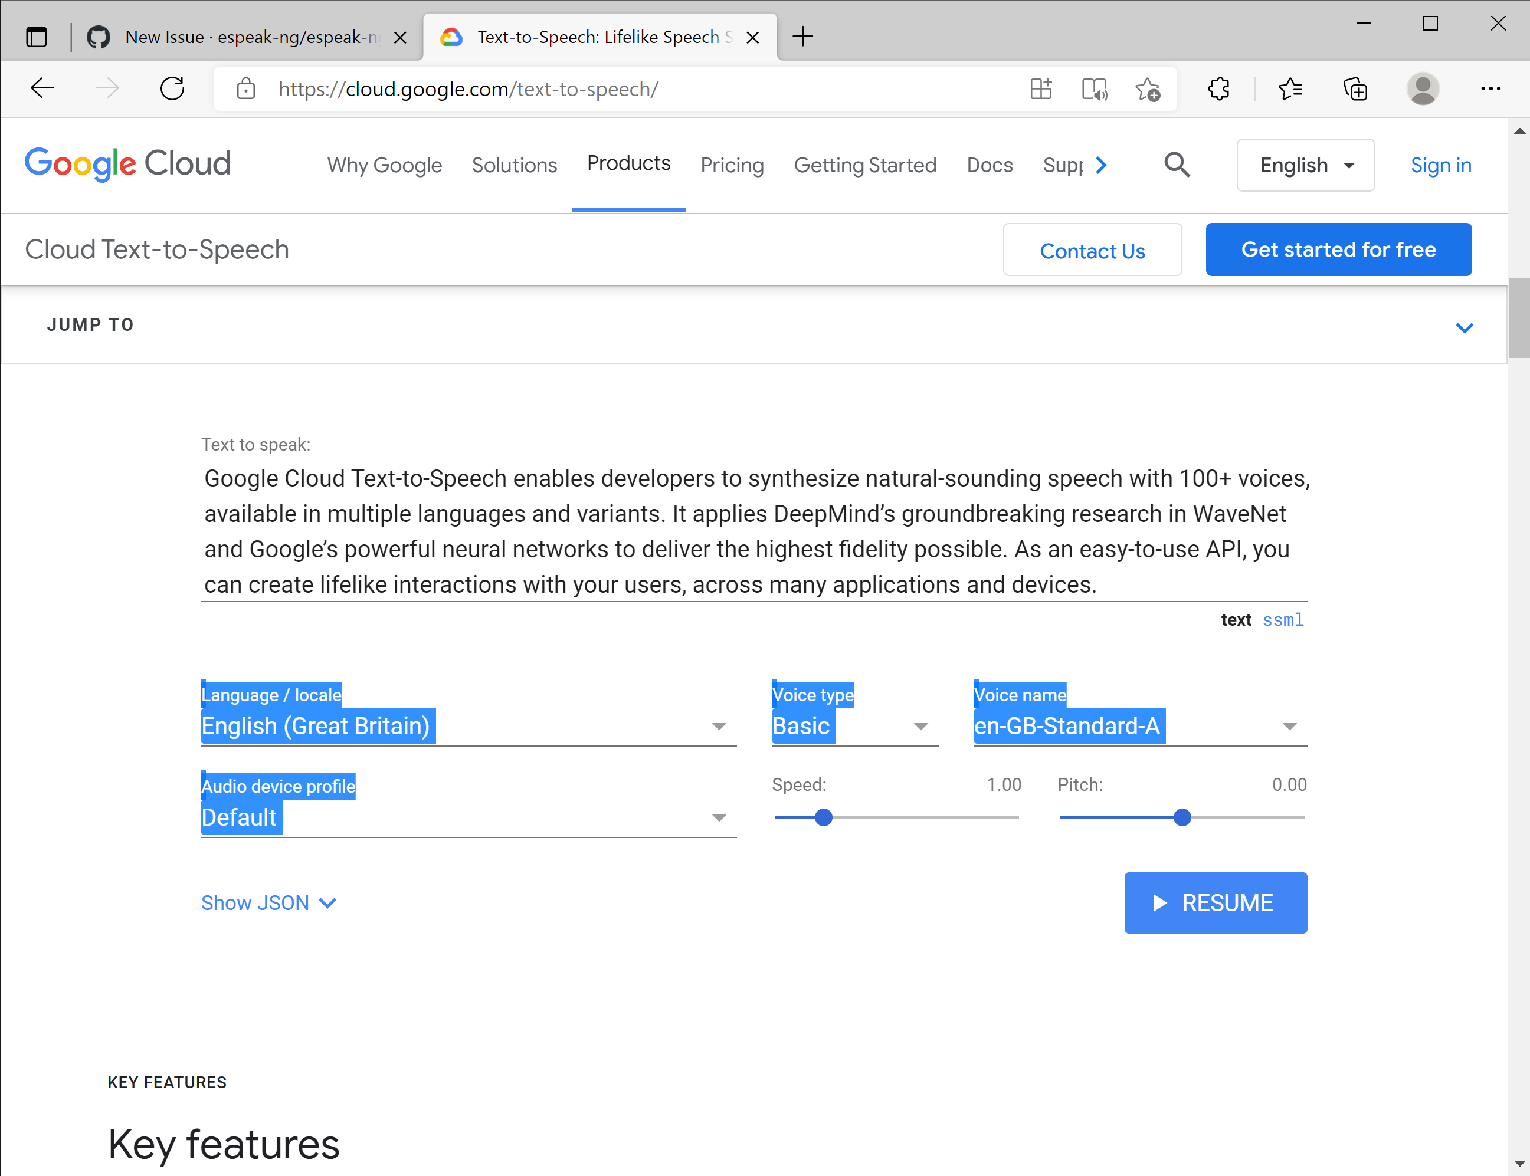Close the GitHub New Issue tab
Screen dimensions: 1530x1176
[400, 37]
